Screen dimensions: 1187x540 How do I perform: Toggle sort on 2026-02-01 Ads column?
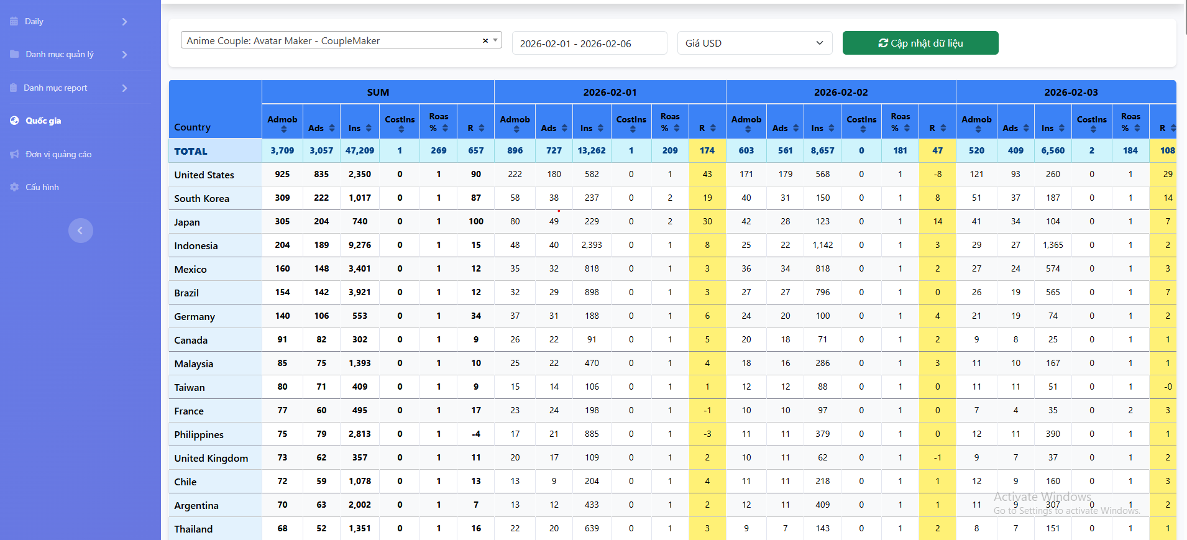554,128
